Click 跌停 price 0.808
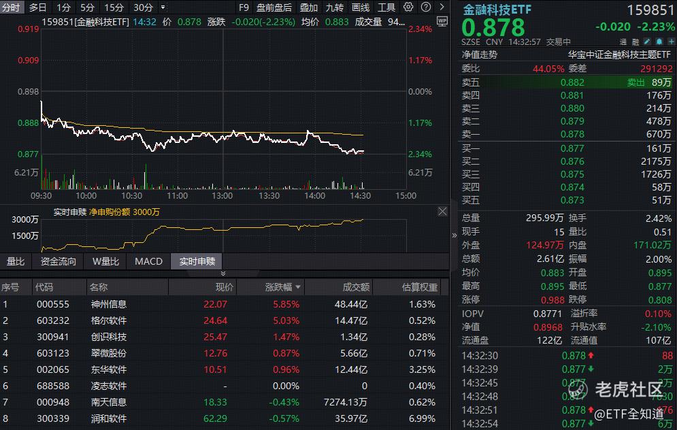 [660, 299]
